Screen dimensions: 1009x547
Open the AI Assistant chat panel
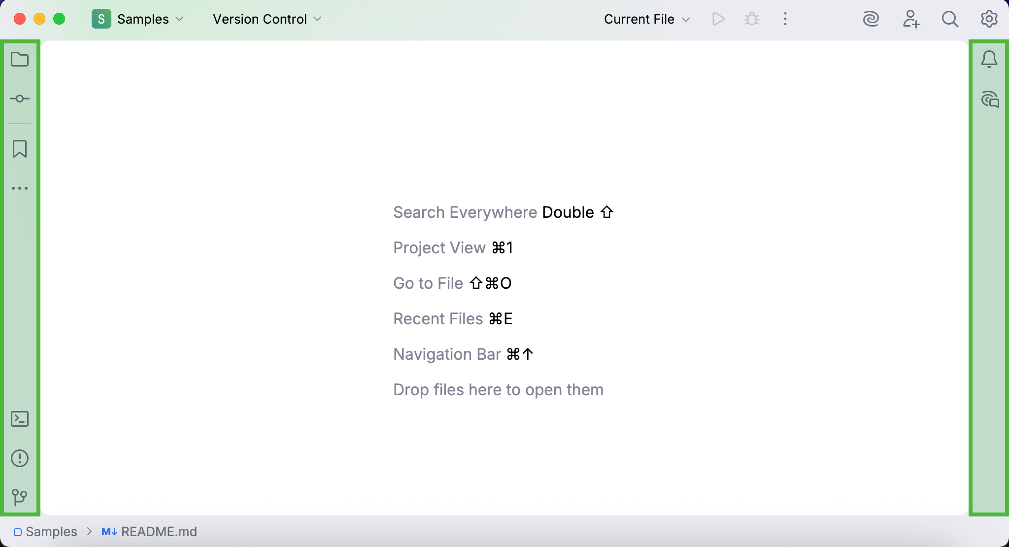989,100
